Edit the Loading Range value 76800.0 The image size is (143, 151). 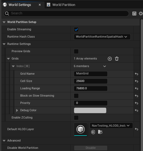[x=91, y=88]
